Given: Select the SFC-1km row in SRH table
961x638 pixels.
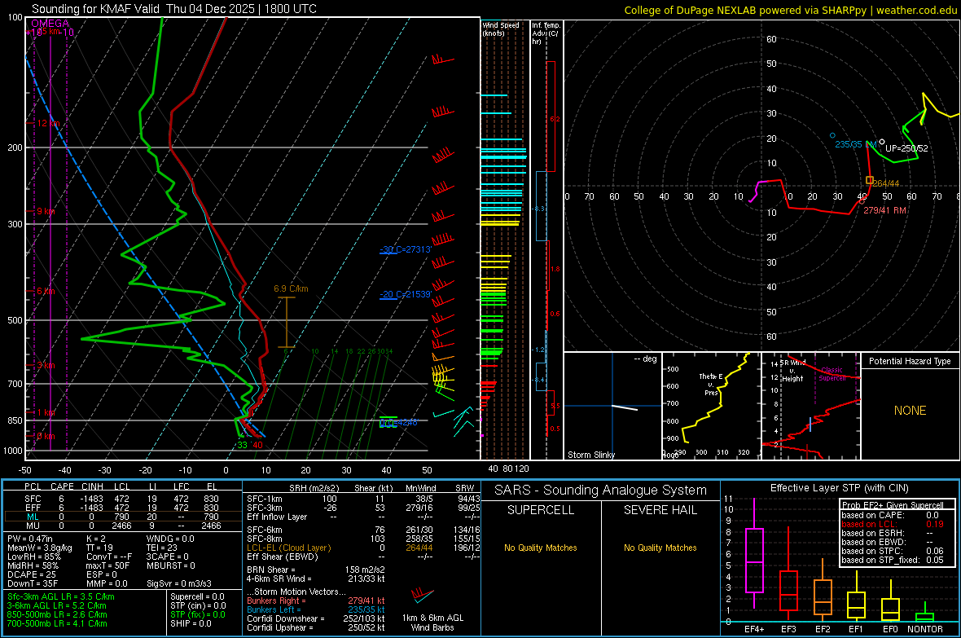Looking at the screenshot, I should (363, 499).
